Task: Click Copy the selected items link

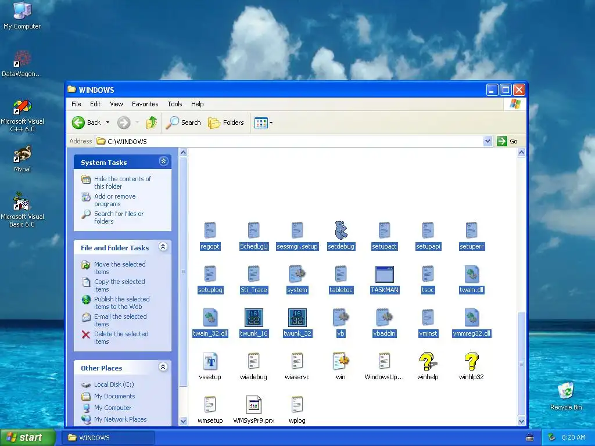Action: pyautogui.click(x=119, y=285)
